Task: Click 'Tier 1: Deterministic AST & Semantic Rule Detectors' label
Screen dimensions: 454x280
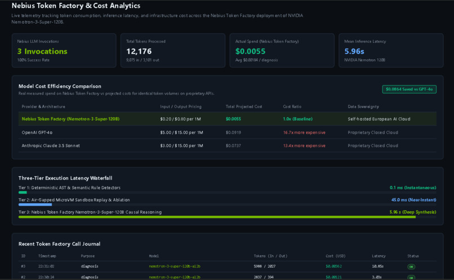Action: (69, 188)
